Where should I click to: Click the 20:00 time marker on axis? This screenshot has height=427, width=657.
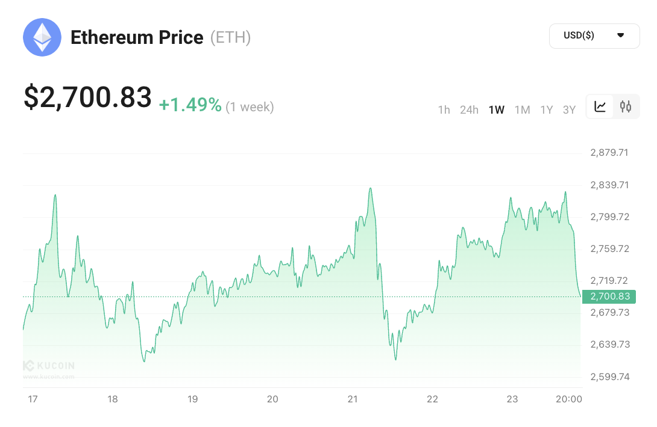tap(569, 399)
